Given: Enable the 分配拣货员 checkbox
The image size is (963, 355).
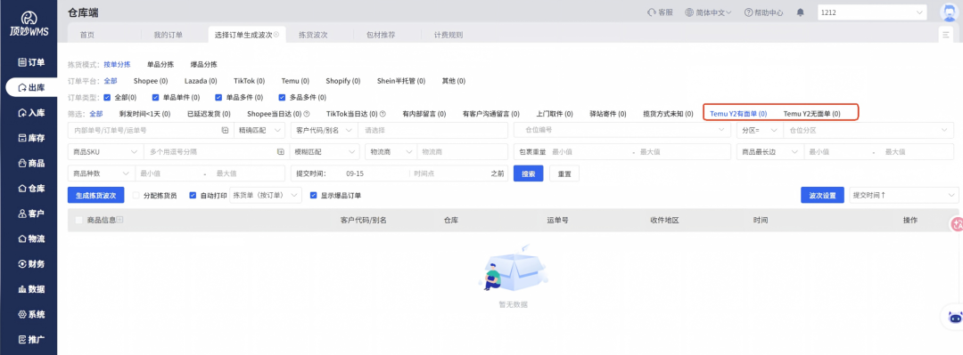Looking at the screenshot, I should tap(136, 196).
